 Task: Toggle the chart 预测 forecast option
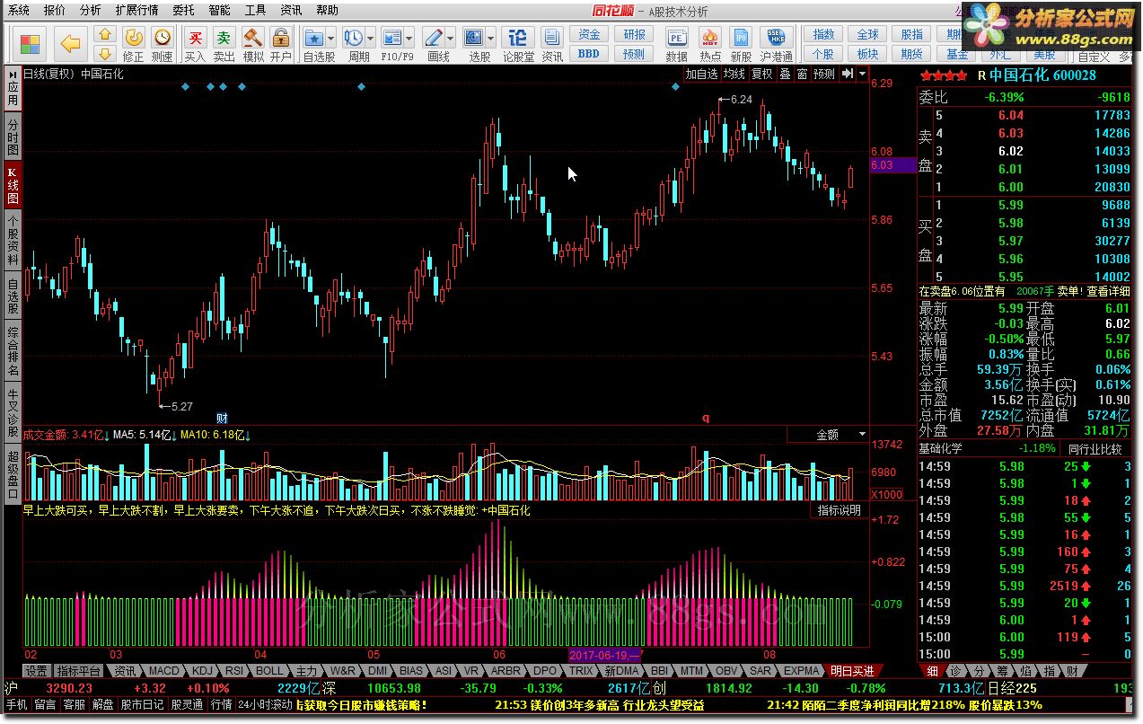[824, 74]
